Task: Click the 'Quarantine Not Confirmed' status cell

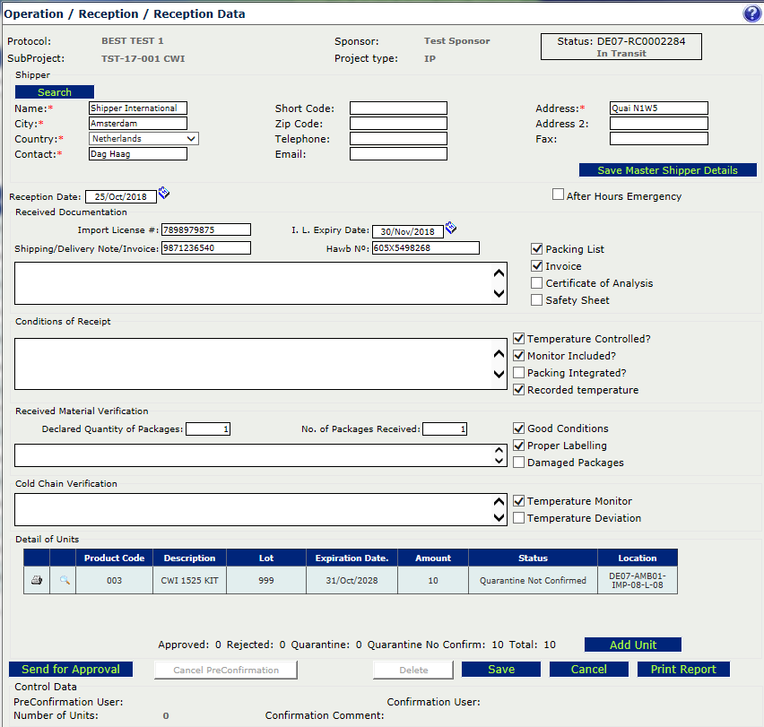Action: pyautogui.click(x=533, y=580)
